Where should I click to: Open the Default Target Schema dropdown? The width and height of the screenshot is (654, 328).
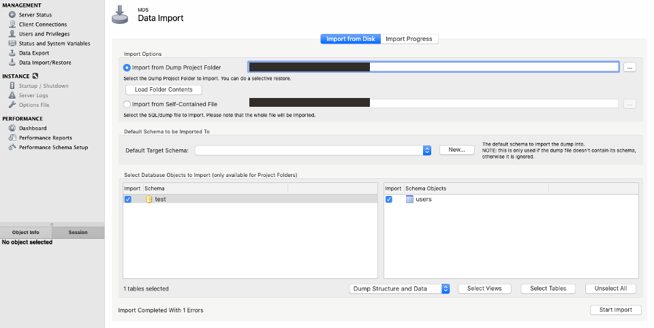427,150
